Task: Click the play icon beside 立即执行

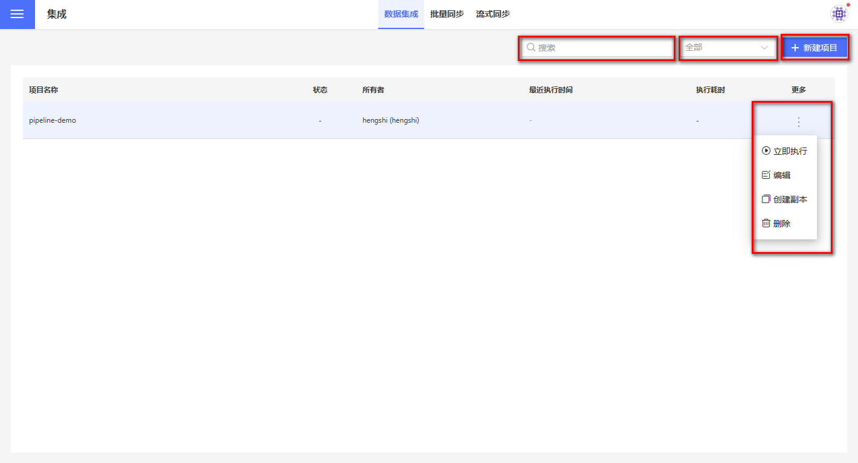Action: coord(766,151)
